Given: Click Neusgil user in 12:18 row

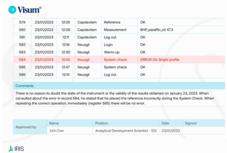Looking at the screenshot, I should (83, 45).
